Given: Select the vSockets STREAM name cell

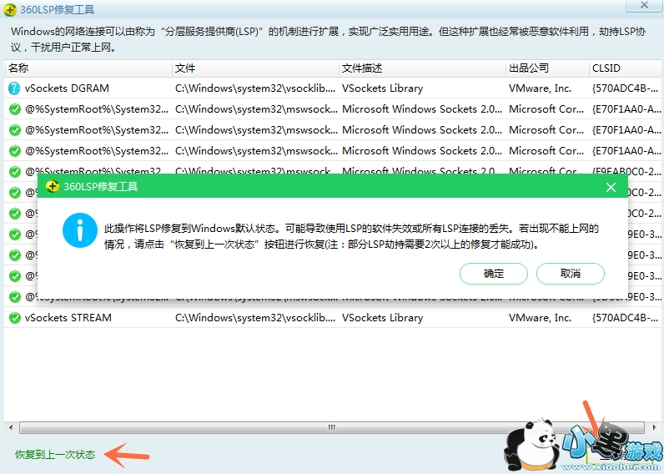Looking at the screenshot, I should [x=68, y=318].
